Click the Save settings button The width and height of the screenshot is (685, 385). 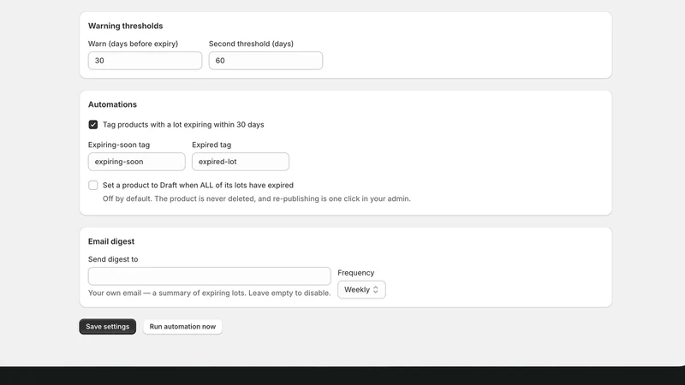[108, 327]
